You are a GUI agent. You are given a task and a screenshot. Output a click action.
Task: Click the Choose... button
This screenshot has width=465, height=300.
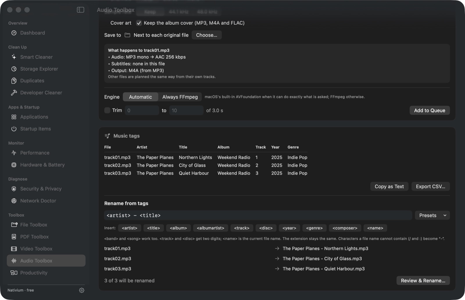(207, 35)
